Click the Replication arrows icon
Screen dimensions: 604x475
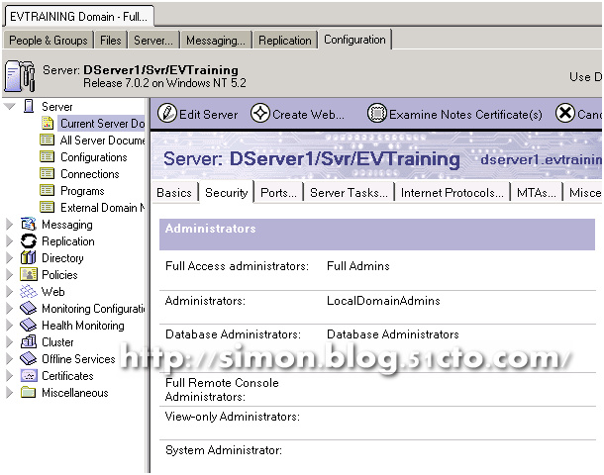pyautogui.click(x=29, y=241)
